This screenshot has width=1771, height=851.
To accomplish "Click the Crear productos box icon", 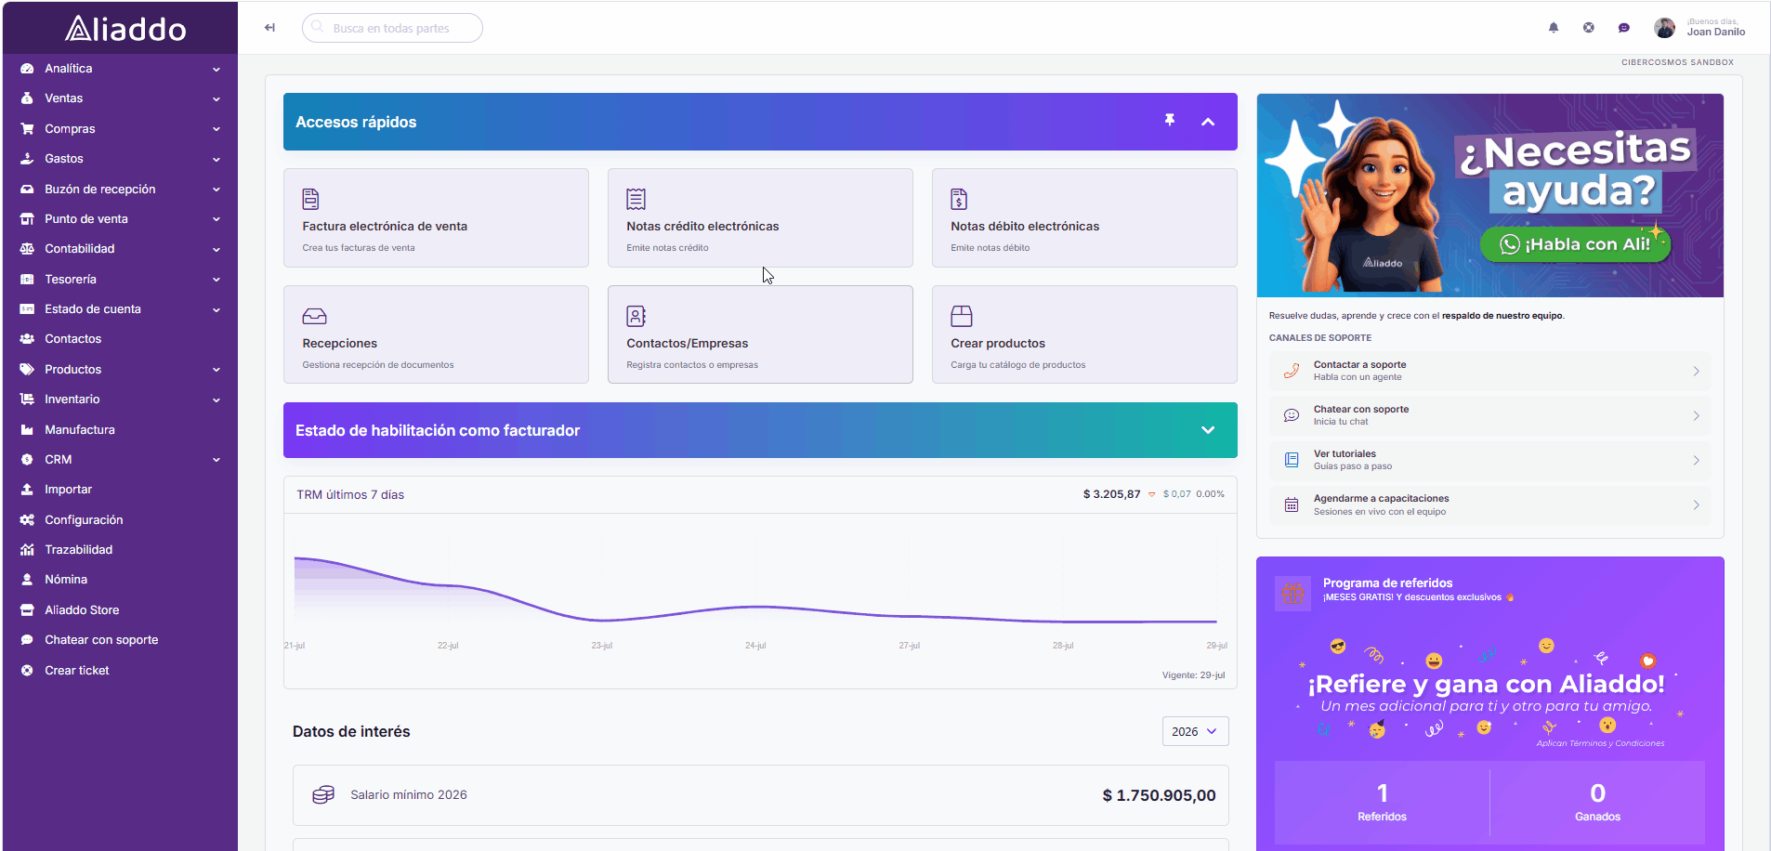I will (x=962, y=316).
